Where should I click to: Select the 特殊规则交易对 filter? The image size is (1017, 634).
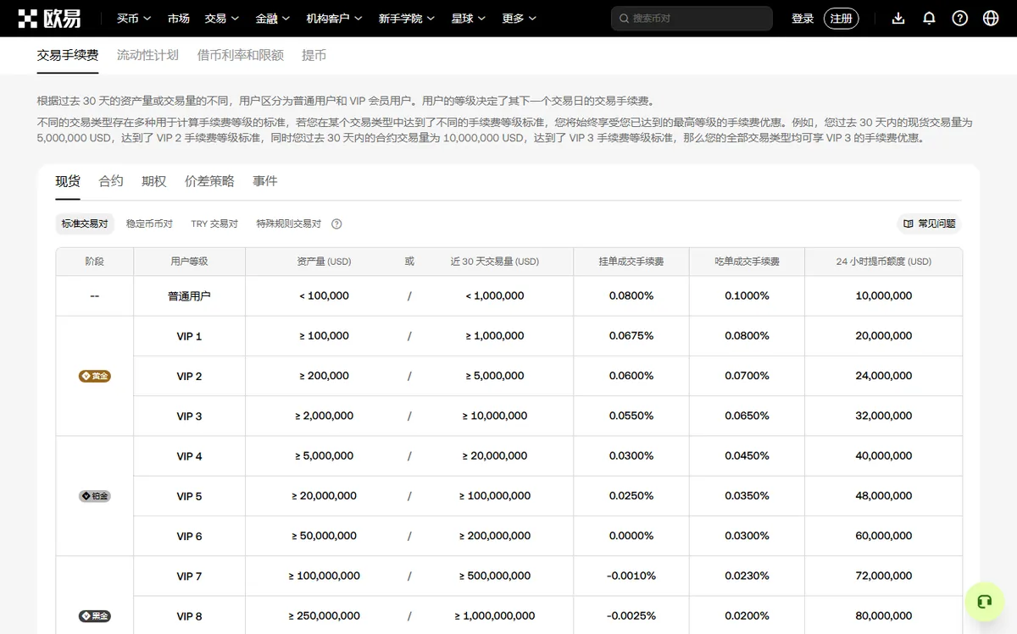tap(289, 224)
